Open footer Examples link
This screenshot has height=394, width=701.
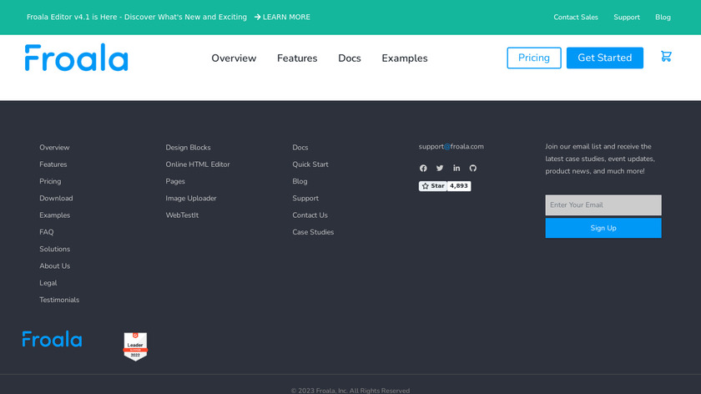click(54, 215)
